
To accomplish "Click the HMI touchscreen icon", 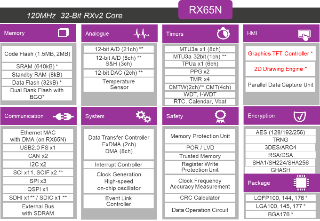I will point(304,35).
